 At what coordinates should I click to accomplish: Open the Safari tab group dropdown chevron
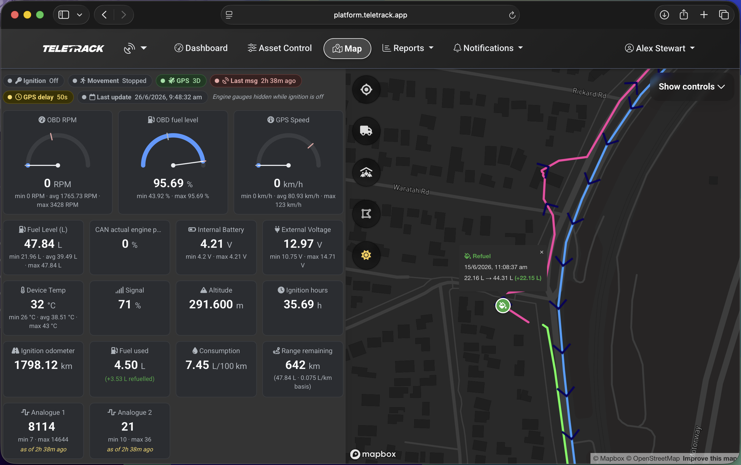click(80, 15)
